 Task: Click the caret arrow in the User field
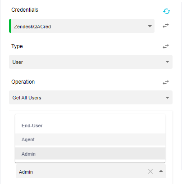[x=167, y=62]
